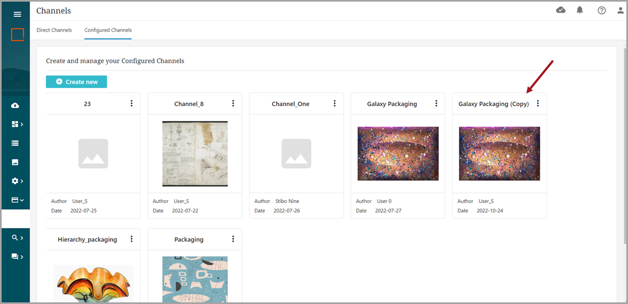Expand the chat comments sidebar menu
The width and height of the screenshot is (628, 304).
click(17, 256)
